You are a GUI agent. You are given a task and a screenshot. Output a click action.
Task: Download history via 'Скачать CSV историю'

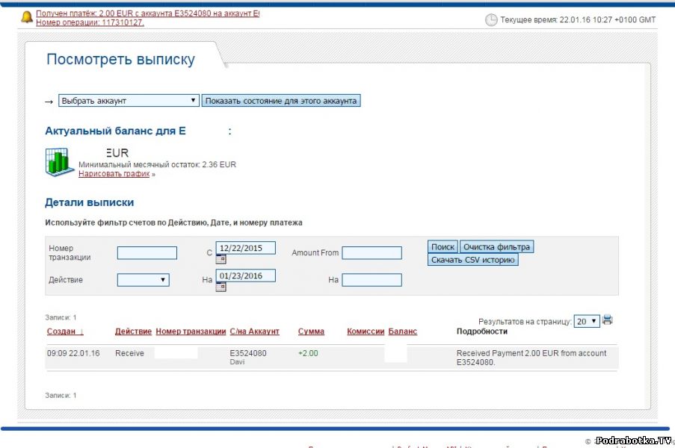click(473, 260)
